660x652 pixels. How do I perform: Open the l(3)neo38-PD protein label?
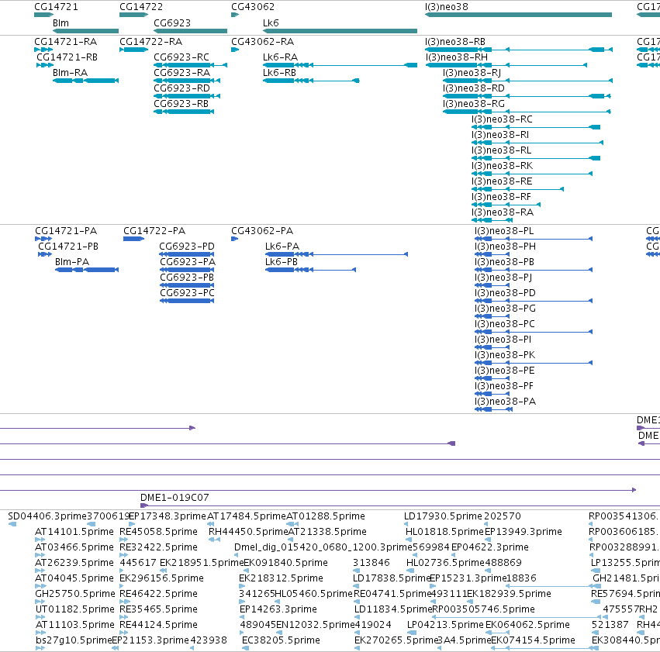coord(506,293)
